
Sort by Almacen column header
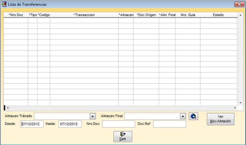tap(126, 15)
